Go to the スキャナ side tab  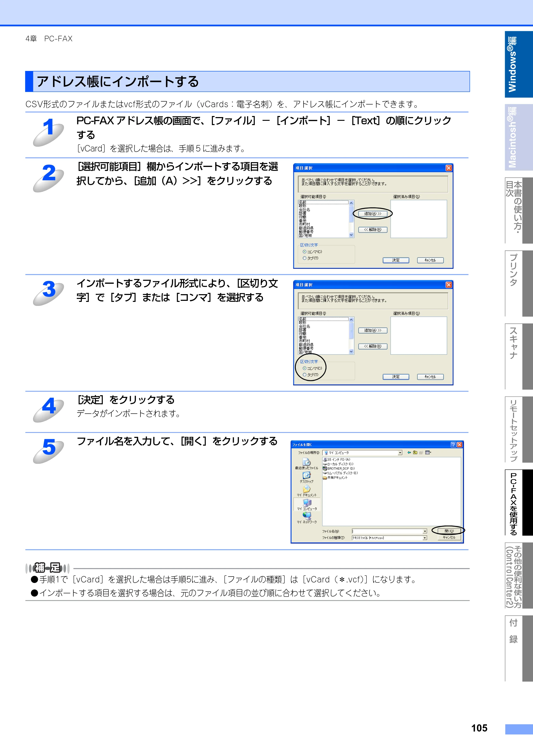tap(519, 357)
